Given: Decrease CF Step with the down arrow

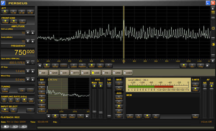Looking at the screenshot, I should (x=28, y=71).
